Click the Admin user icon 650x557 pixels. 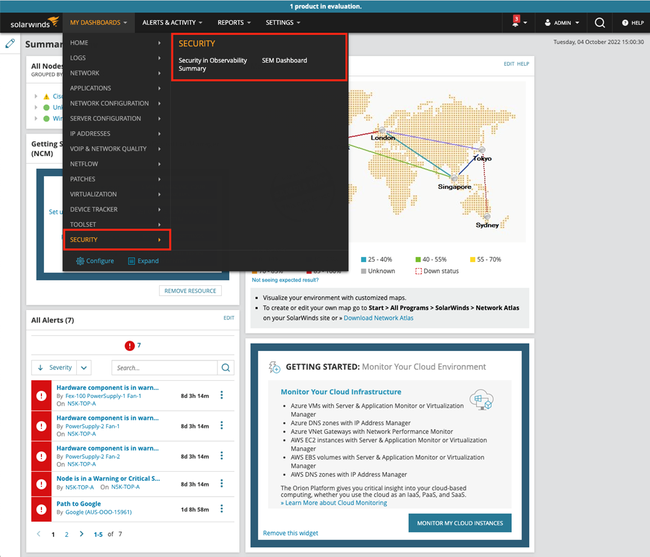click(x=548, y=23)
